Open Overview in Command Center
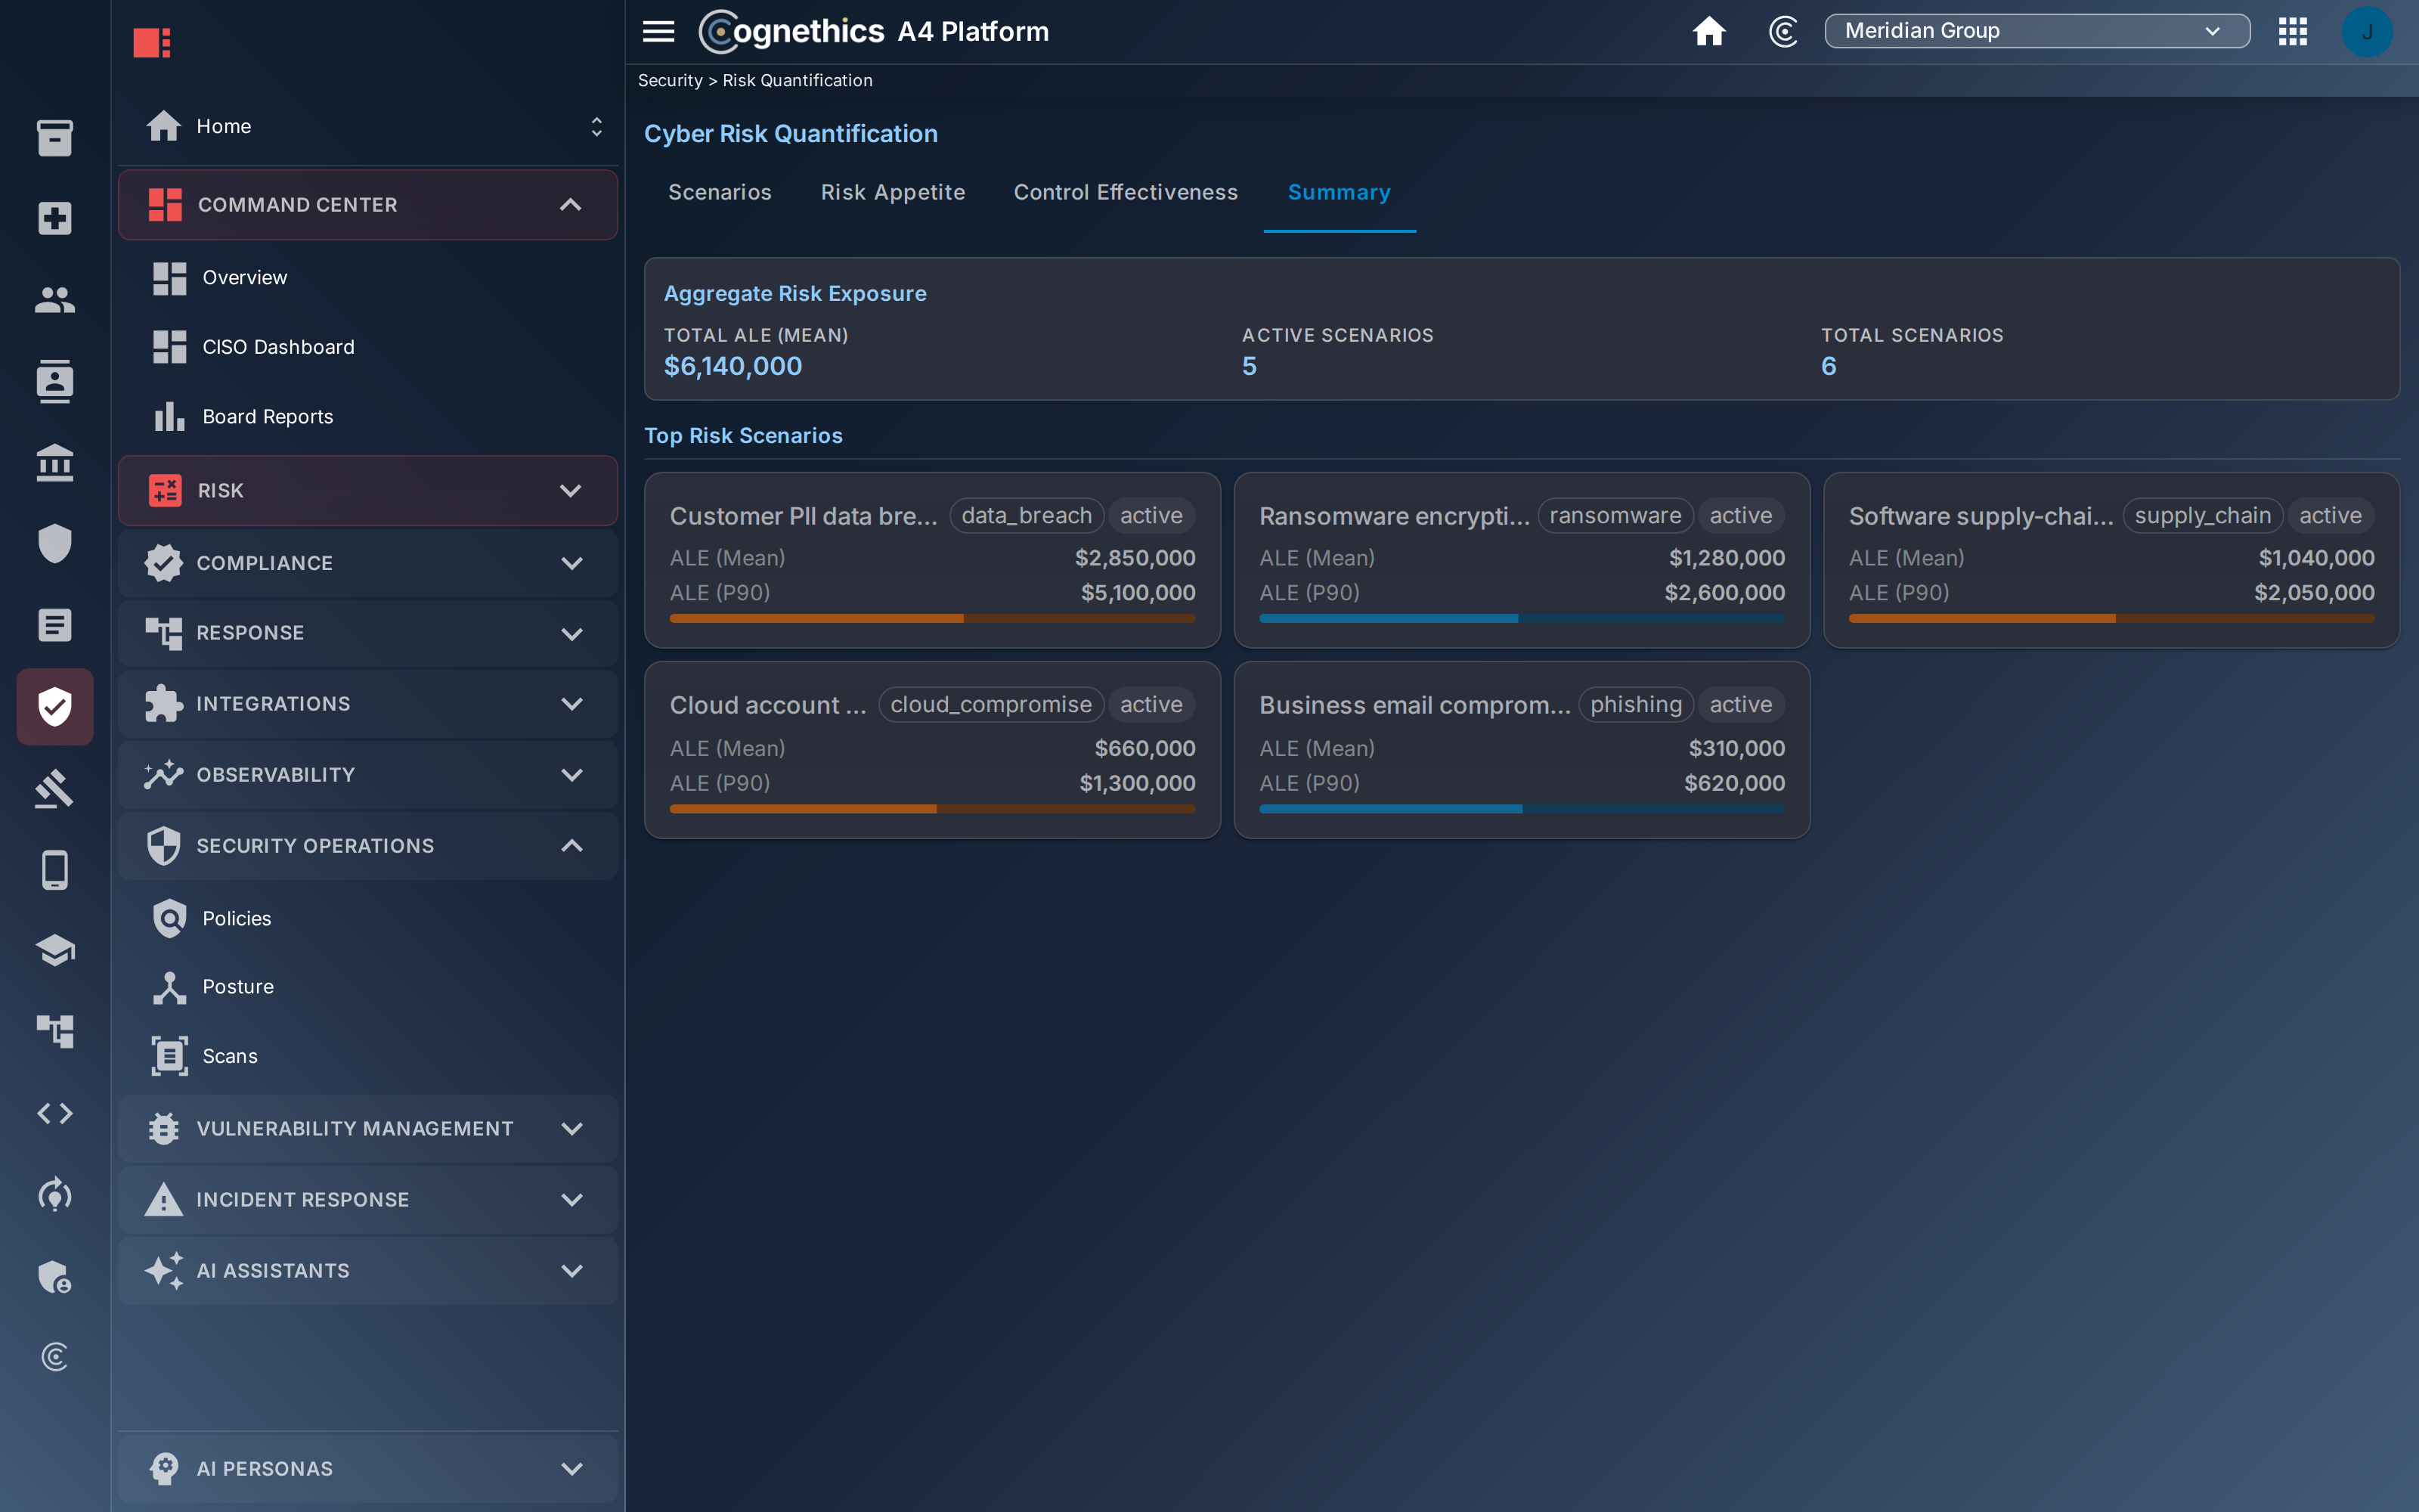Viewport: 2419px width, 1512px height. tap(368, 278)
